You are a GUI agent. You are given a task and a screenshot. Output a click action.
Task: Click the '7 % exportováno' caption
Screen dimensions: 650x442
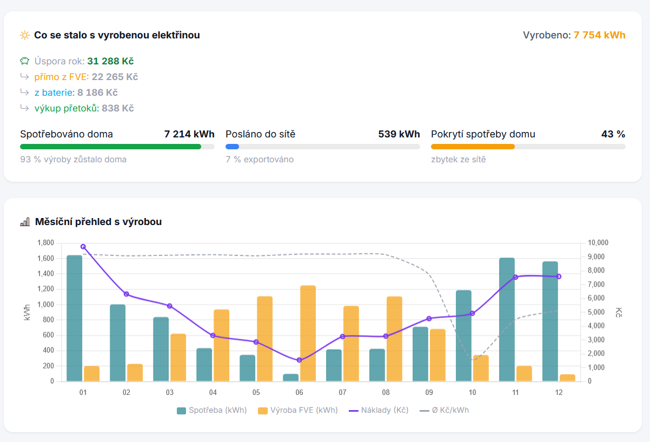tap(260, 160)
